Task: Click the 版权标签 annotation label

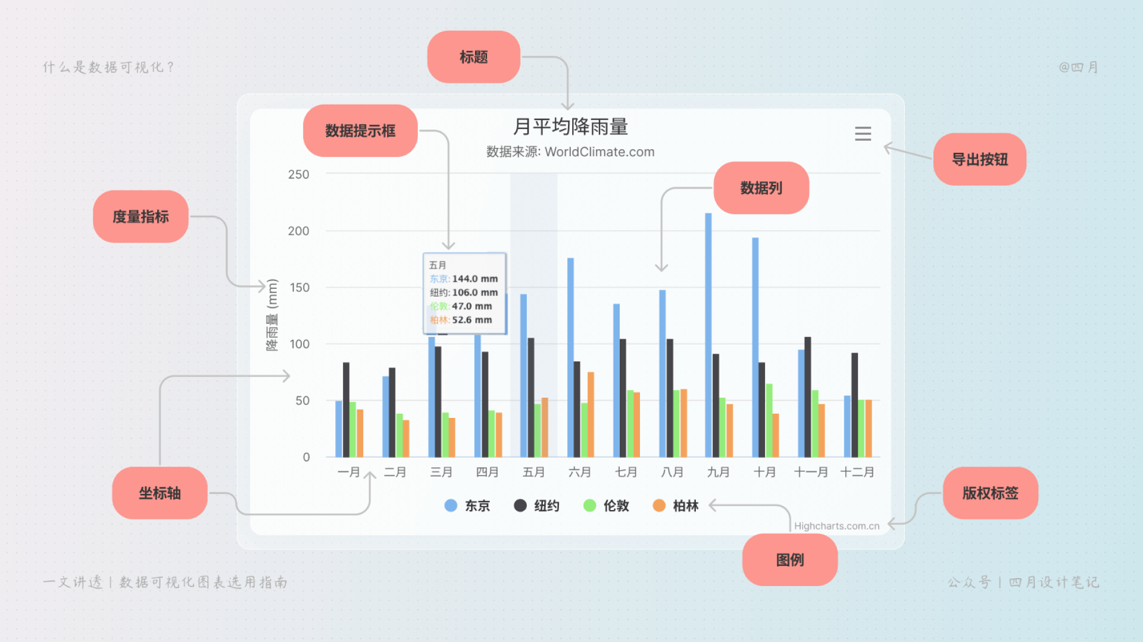Action: 991,493
